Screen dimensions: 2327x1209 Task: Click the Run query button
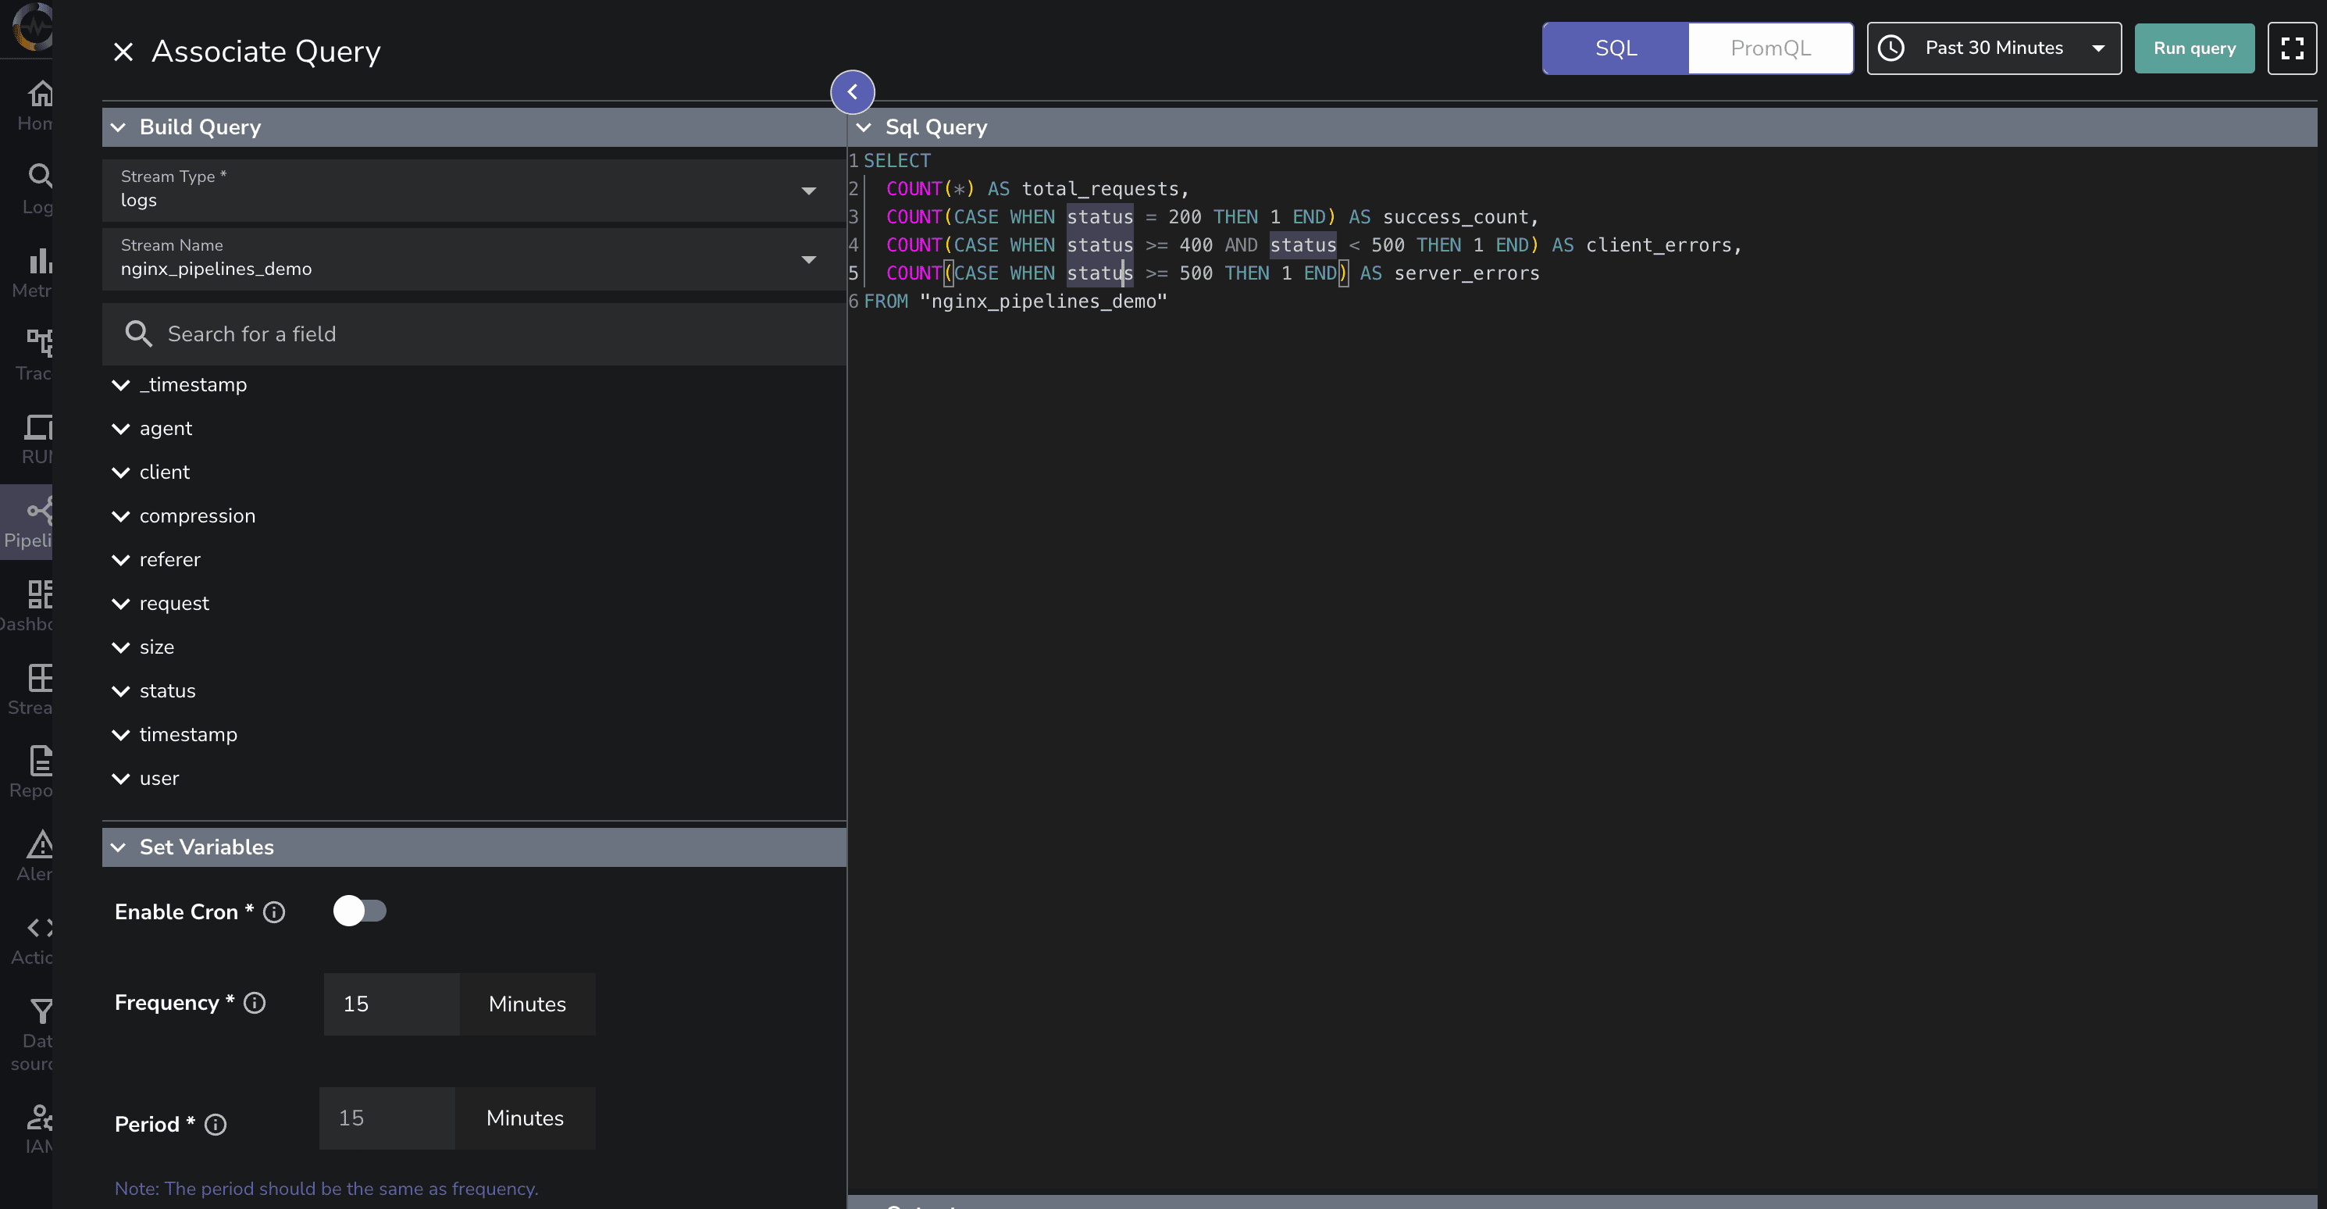click(2193, 48)
